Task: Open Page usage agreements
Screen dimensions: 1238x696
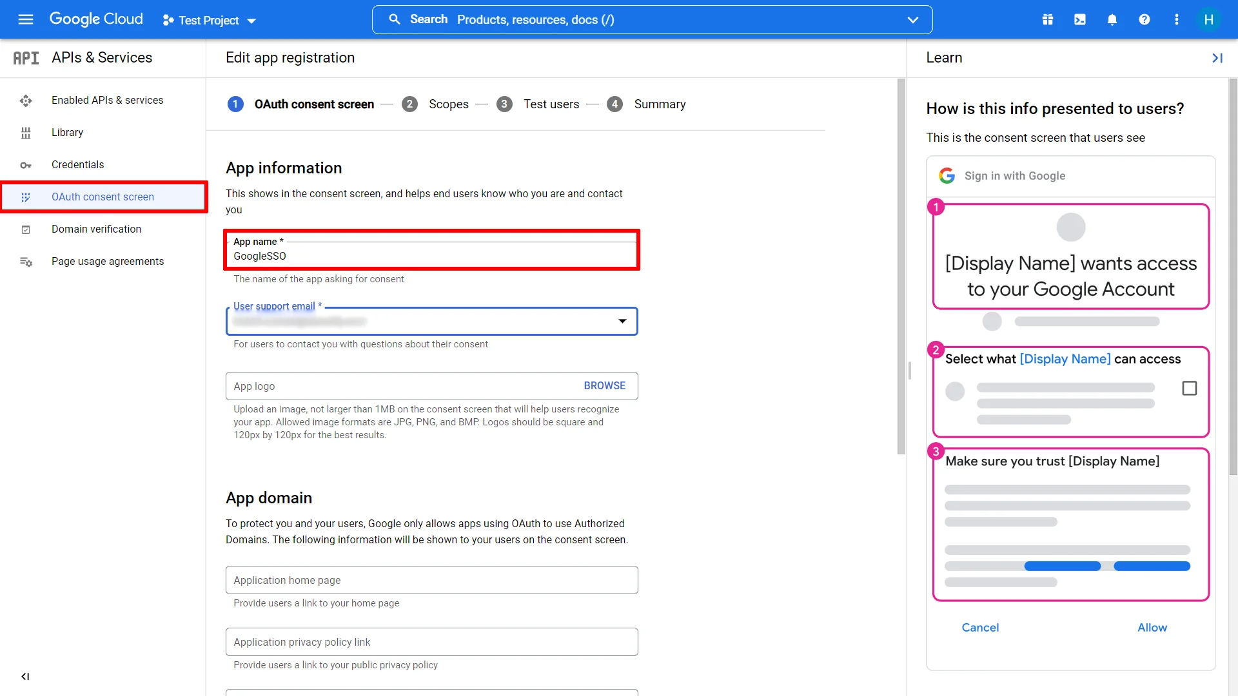Action: pos(108,261)
